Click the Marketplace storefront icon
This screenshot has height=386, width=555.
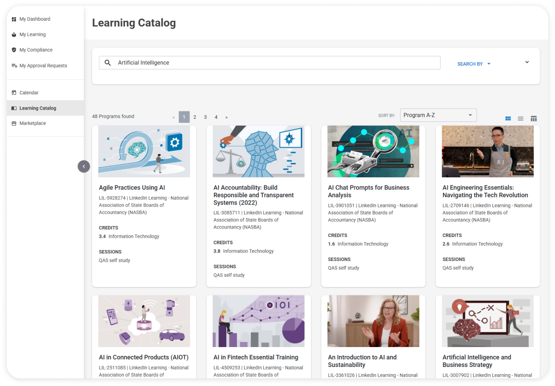(14, 124)
